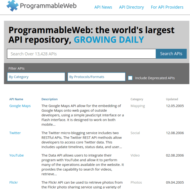Screen dimensions: 190x189
Task: Click the GROWING DAILY headline text
Action: pyautogui.click(x=109, y=40)
